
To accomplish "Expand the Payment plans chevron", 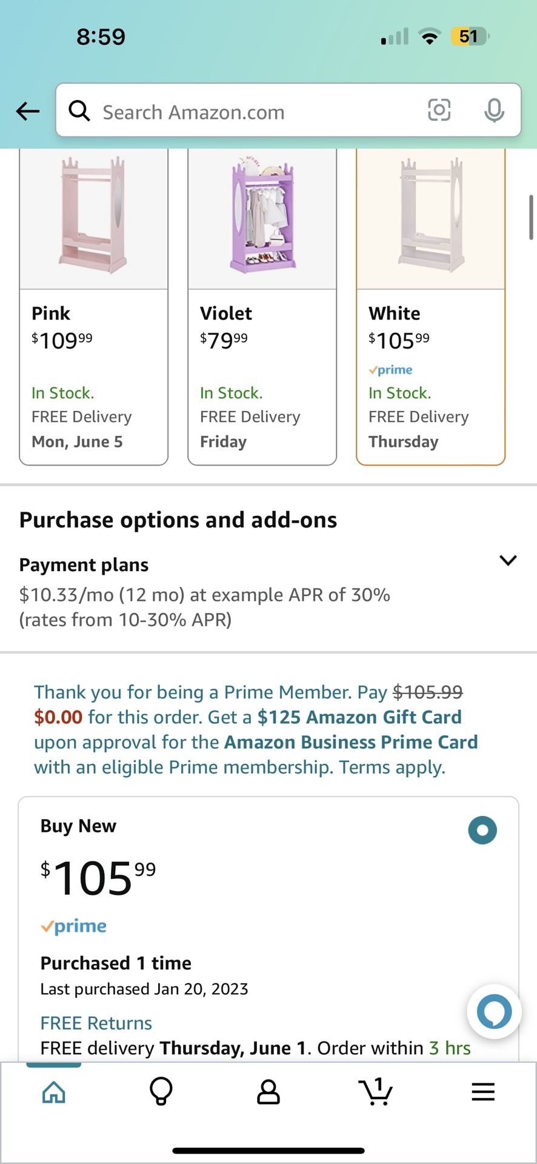I will tap(508, 560).
